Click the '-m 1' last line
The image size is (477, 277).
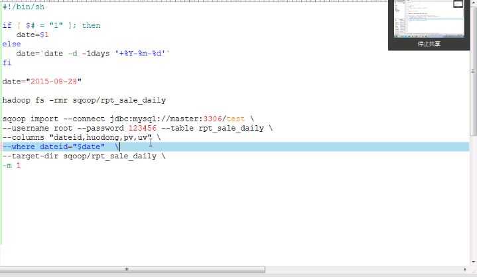[11, 166]
